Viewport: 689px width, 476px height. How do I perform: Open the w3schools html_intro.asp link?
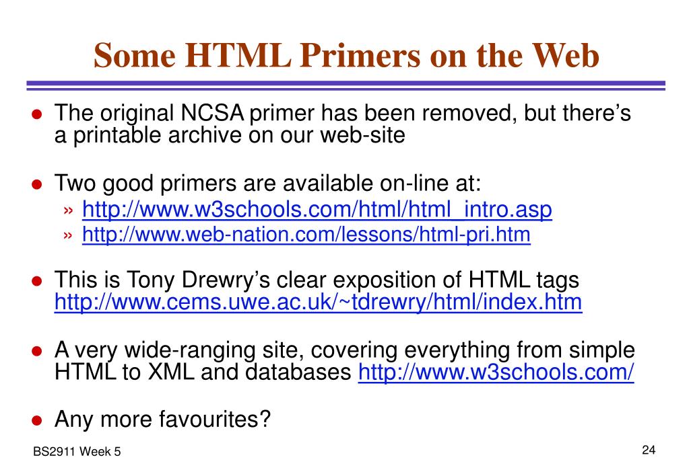pos(317,209)
